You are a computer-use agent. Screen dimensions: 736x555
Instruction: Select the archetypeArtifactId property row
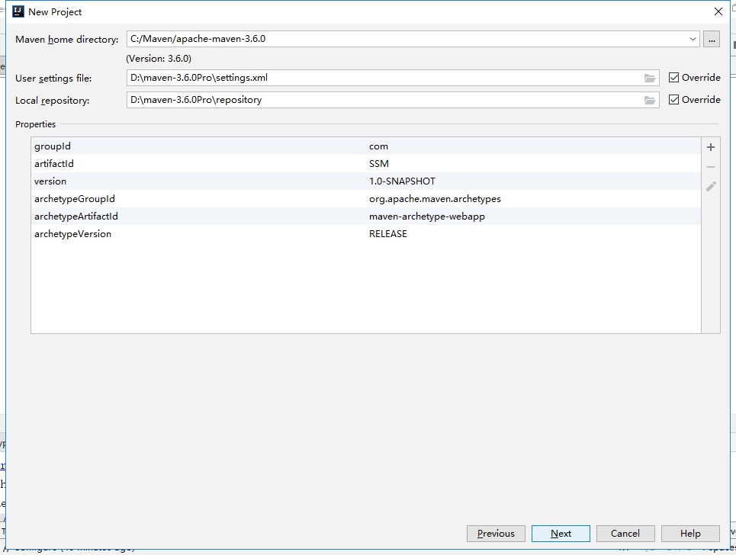click(x=365, y=217)
